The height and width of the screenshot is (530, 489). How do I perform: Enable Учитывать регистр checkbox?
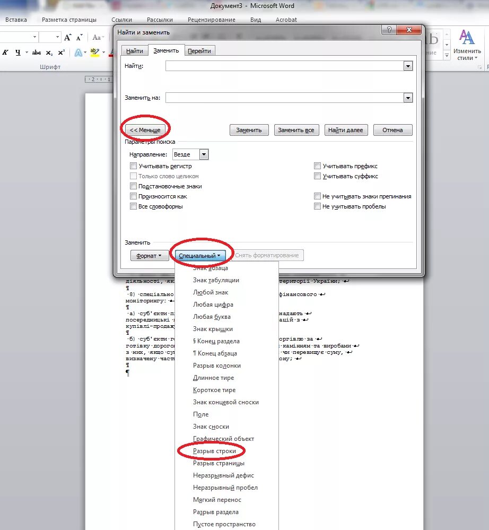(134, 166)
